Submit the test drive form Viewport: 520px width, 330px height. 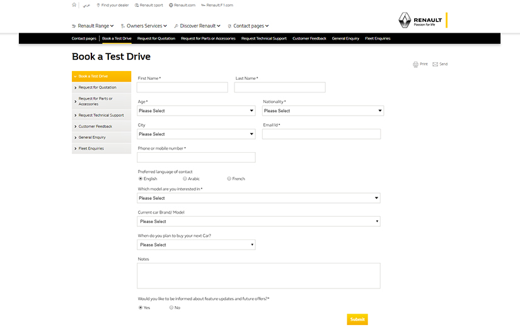coord(357,319)
